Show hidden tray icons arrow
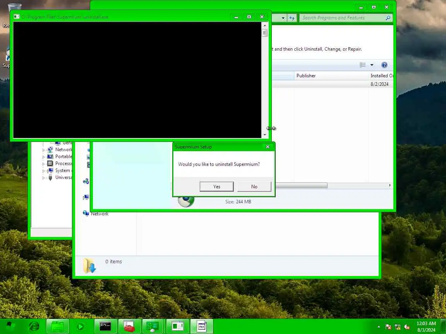Screen dimensions: 446x334 [379, 327]
